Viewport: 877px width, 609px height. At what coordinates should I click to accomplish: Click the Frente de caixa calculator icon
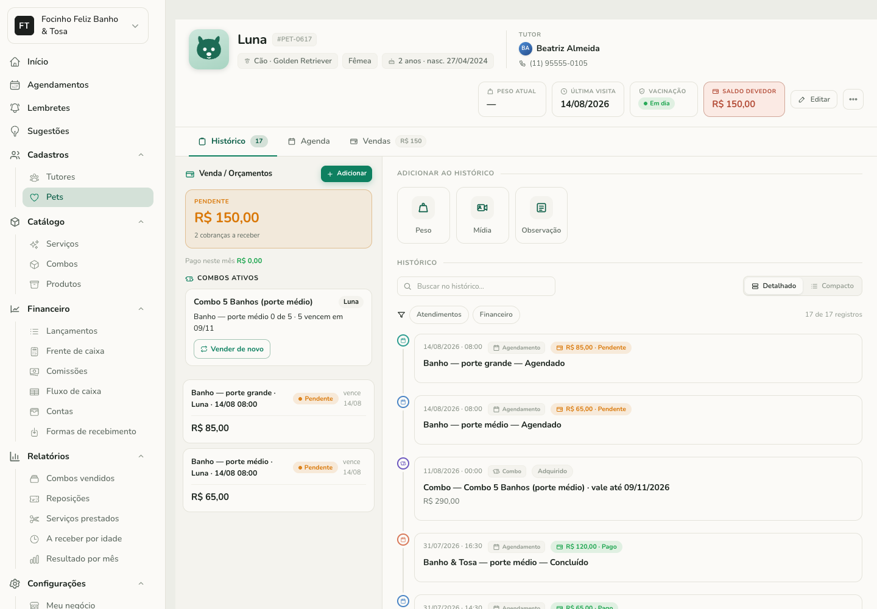(35, 351)
